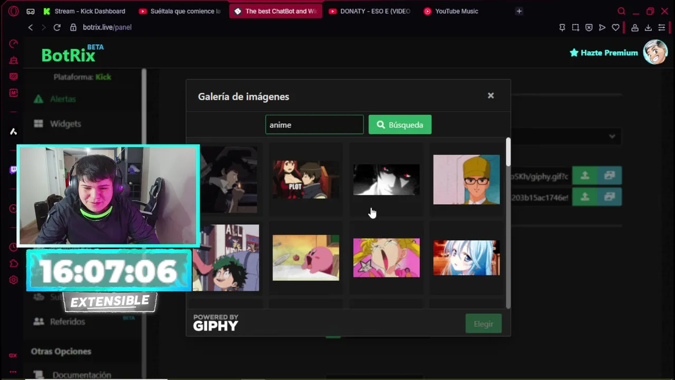Open Aria AI in Opera sidebar
Viewport: 675px width, 380px height.
tap(14, 131)
